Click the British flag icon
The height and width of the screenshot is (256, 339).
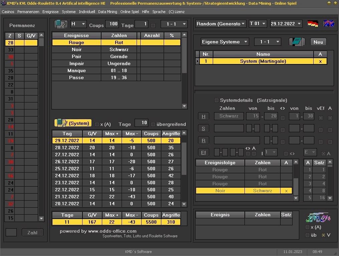click(x=329, y=24)
